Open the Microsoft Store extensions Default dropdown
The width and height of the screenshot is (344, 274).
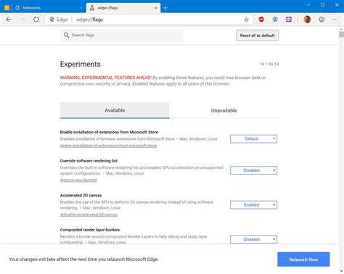coord(253,138)
